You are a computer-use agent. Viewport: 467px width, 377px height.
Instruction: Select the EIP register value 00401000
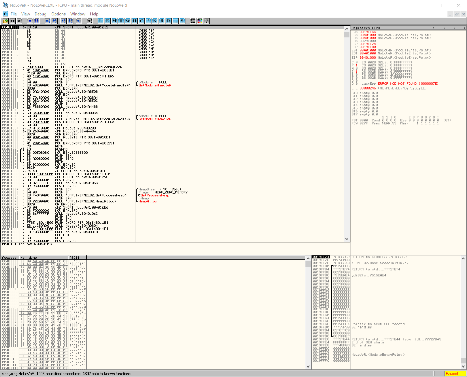tap(368, 58)
